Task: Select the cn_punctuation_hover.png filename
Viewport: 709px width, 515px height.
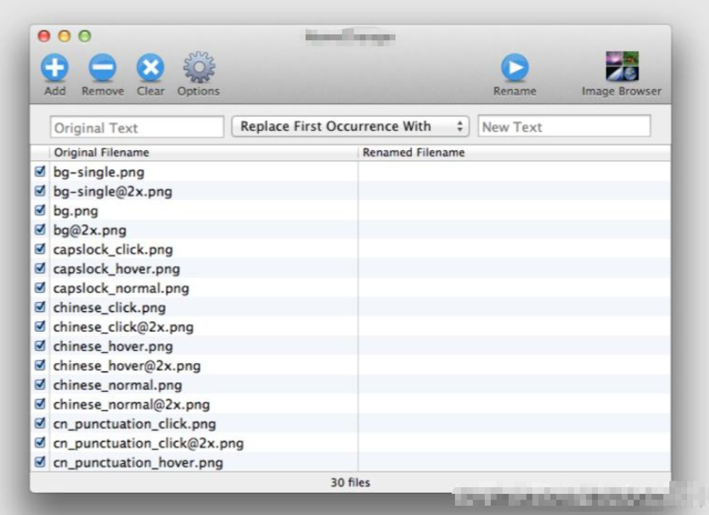Action: (138, 463)
